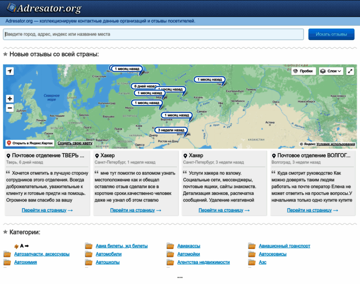Image resolution: width=360 pixels, height=284 pixels.
Task: Open the Автосервисы category
Action: pyautogui.click(x=272, y=254)
